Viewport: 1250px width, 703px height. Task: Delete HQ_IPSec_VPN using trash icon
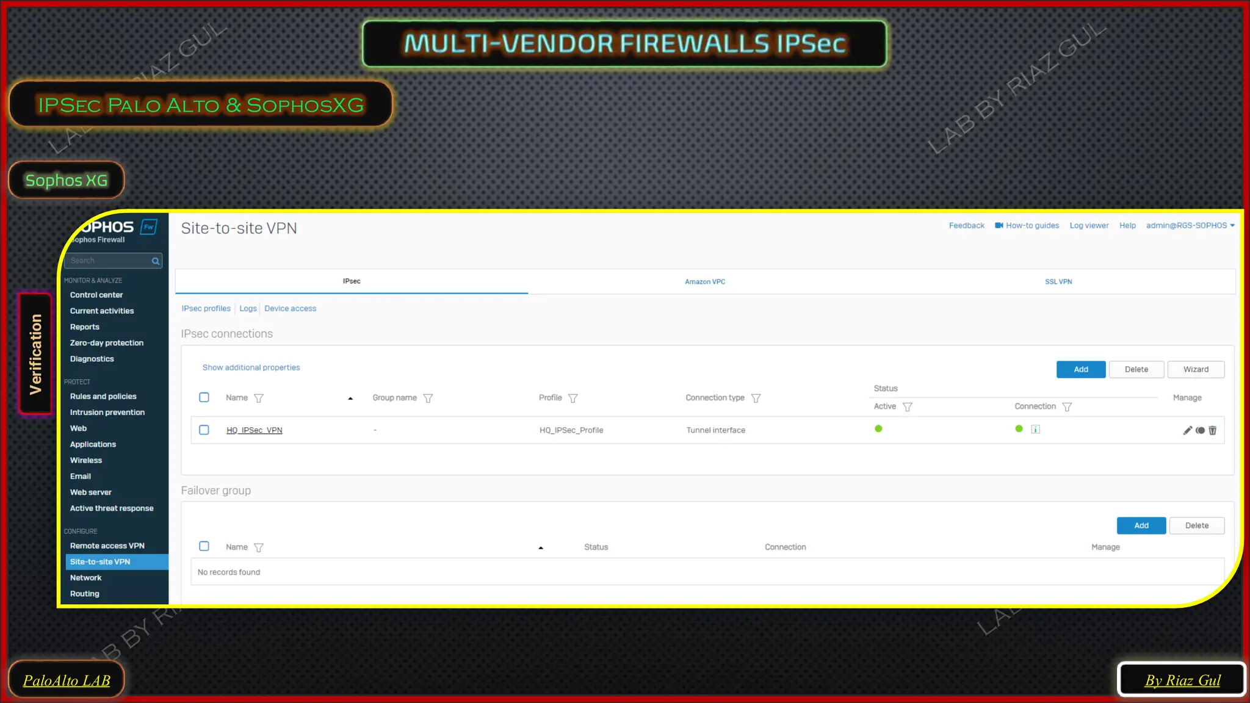click(x=1213, y=430)
